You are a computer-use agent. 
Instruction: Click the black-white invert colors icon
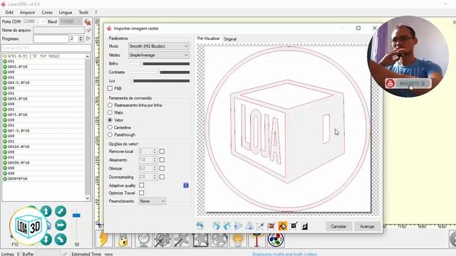(304, 226)
